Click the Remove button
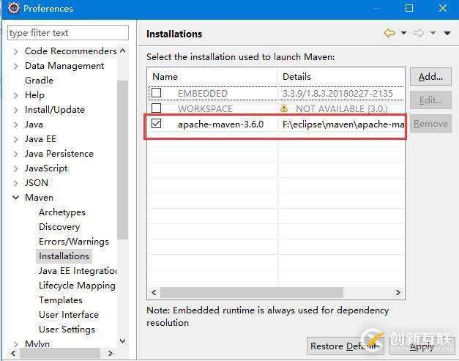The width and height of the screenshot is (459, 361). tap(430, 124)
